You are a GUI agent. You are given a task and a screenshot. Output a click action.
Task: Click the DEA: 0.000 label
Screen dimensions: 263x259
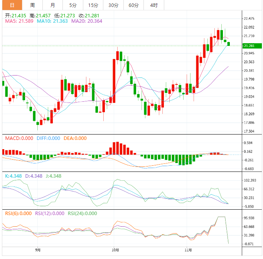tap(75, 138)
